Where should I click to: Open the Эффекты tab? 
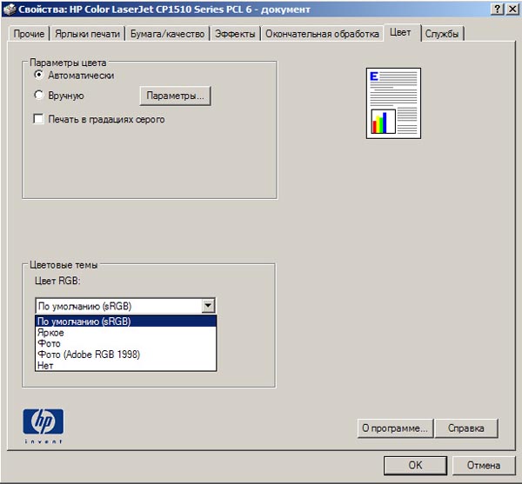[x=235, y=34]
